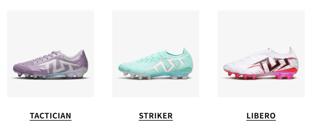Open the LIBERO product link

coord(261,116)
